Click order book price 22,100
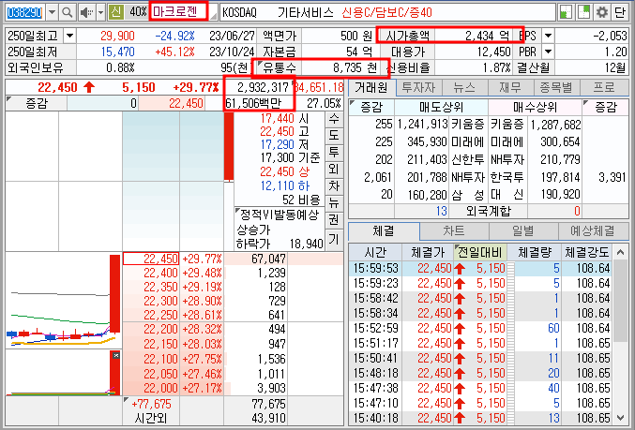Viewport: 635px width, 430px height. click(160, 359)
